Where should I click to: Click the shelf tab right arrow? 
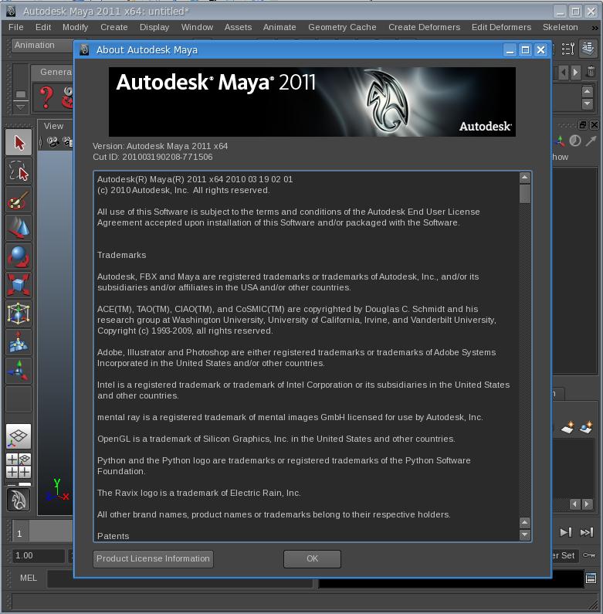point(575,73)
